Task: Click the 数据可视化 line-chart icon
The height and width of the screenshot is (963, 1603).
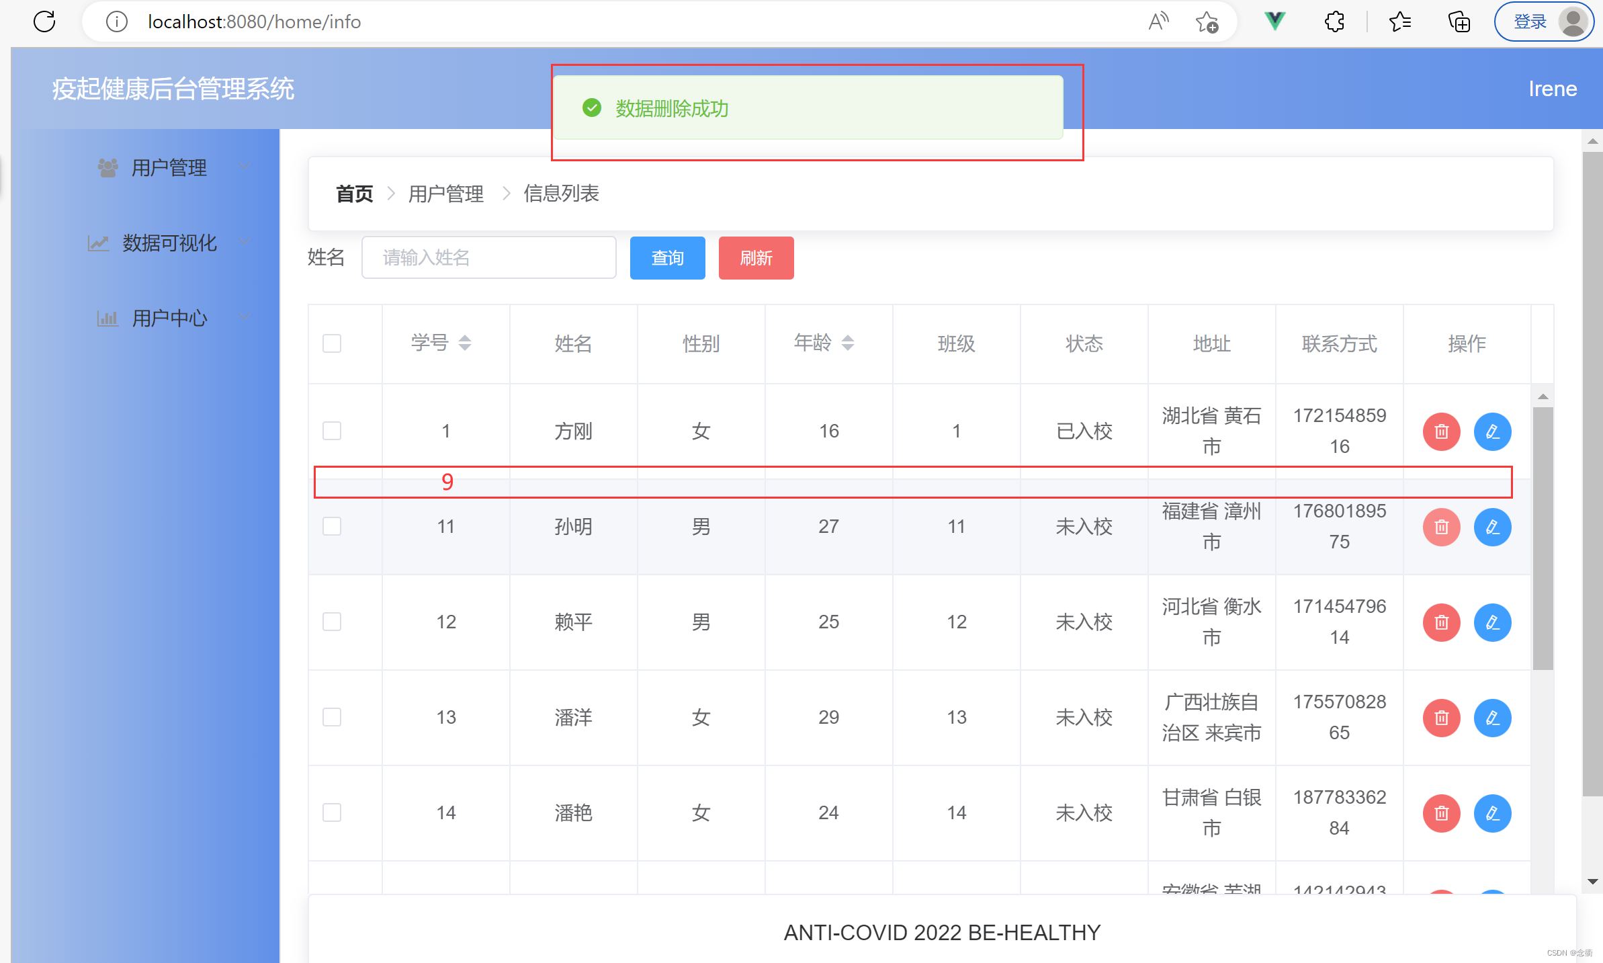Action: click(x=98, y=243)
